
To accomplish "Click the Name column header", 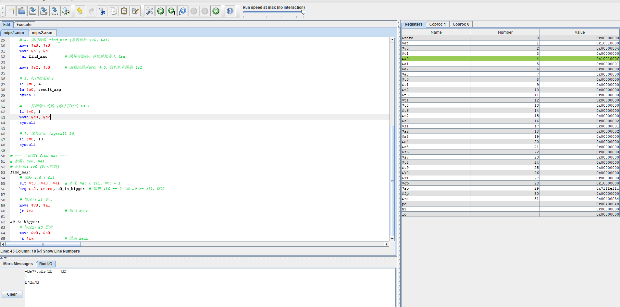I will coord(436,32).
